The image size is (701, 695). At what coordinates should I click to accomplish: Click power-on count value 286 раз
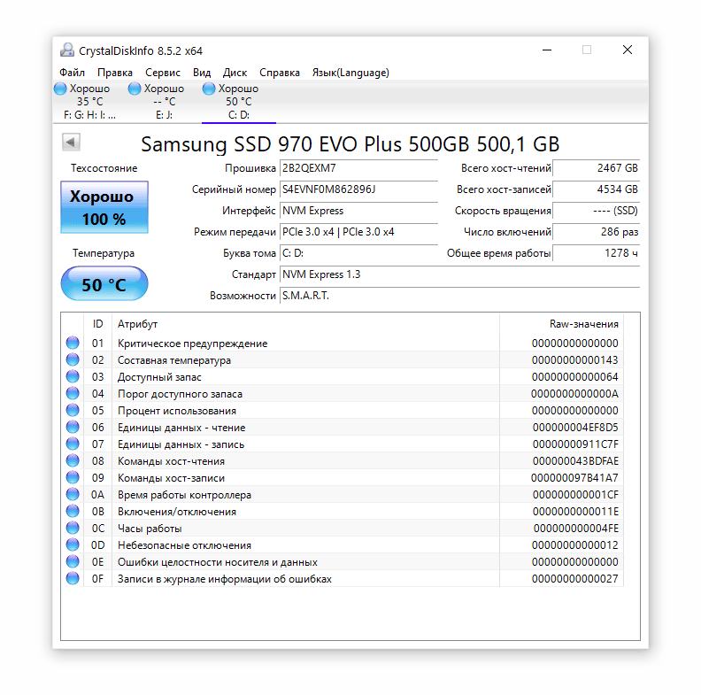[596, 232]
